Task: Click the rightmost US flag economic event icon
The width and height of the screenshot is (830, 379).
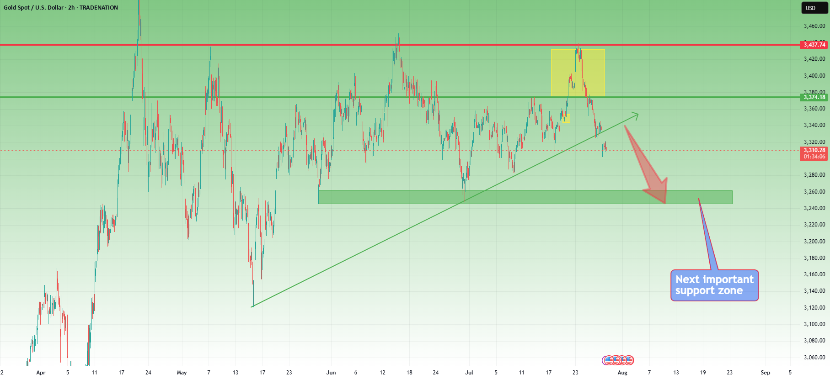Action: (x=629, y=360)
